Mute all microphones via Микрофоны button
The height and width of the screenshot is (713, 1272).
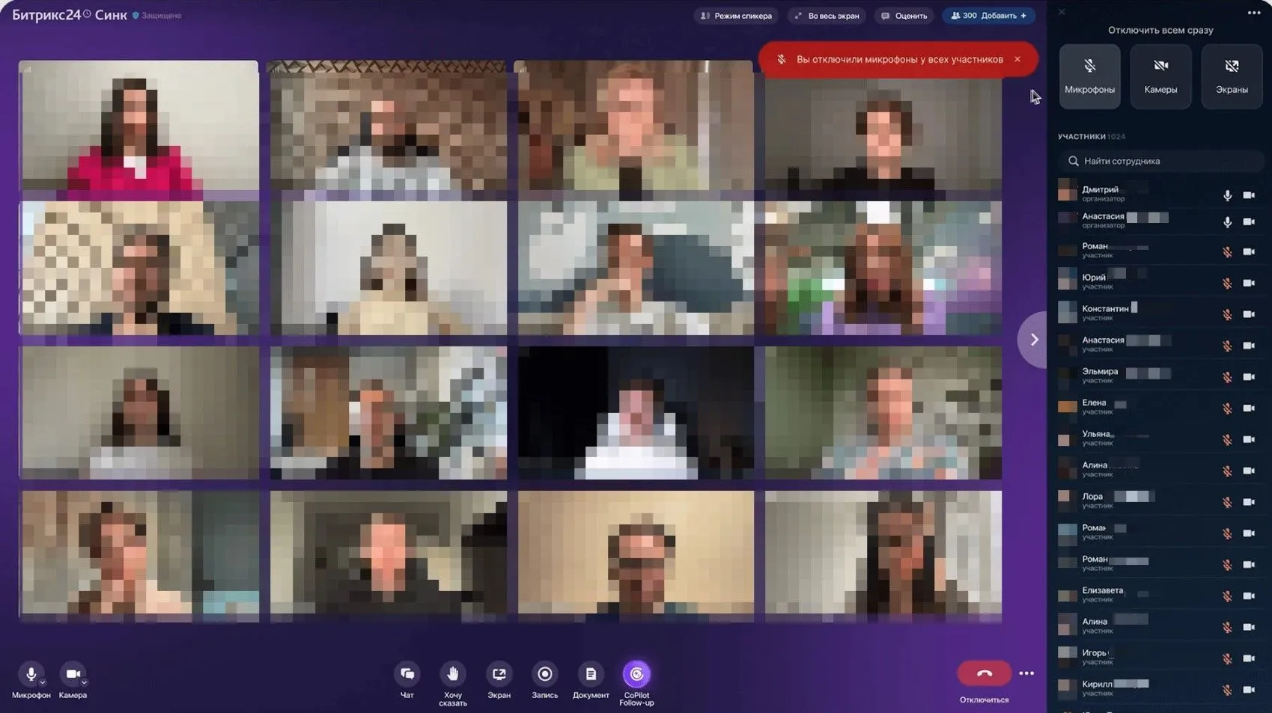pyautogui.click(x=1089, y=76)
